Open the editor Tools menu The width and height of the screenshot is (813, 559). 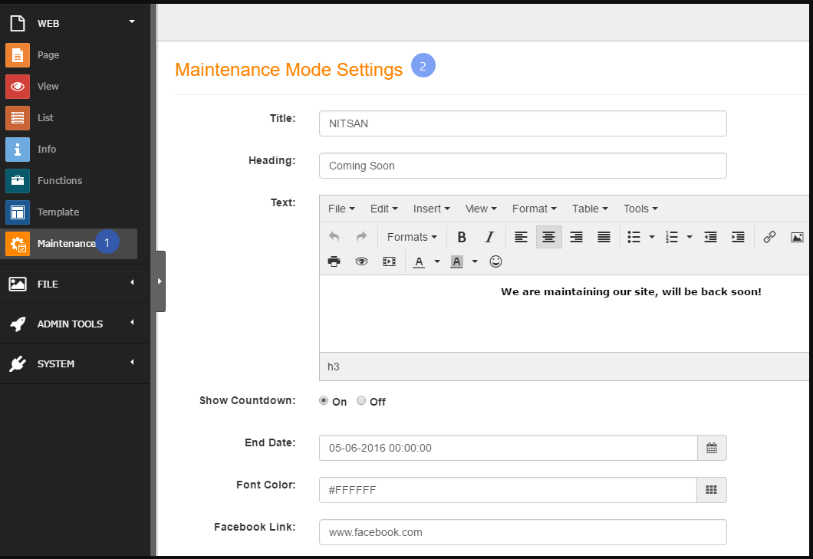pyautogui.click(x=641, y=209)
